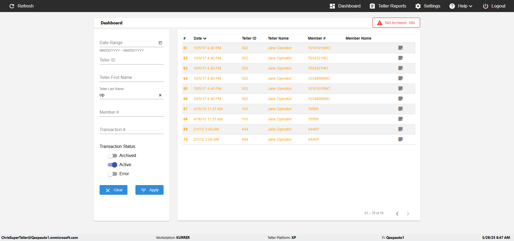The height and width of the screenshot is (241, 514).
Task: Open note icon for row 70
Action: point(400,139)
